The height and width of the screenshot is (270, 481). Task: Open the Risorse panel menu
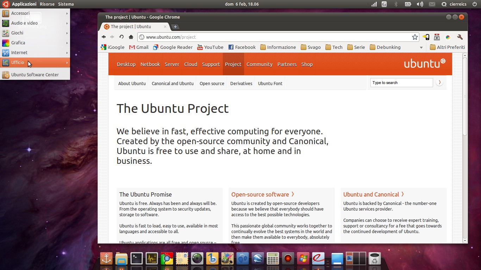point(47,4)
